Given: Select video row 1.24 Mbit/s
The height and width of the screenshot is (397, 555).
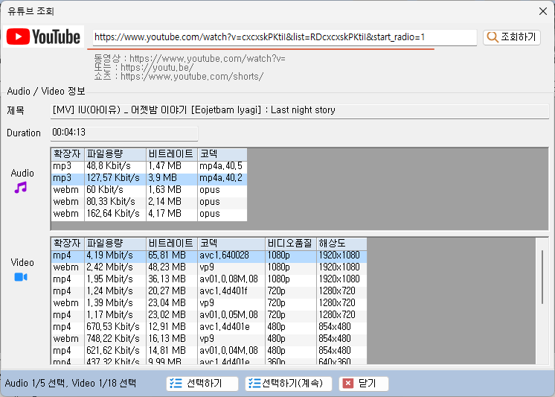Looking at the screenshot, I should pyautogui.click(x=209, y=291).
